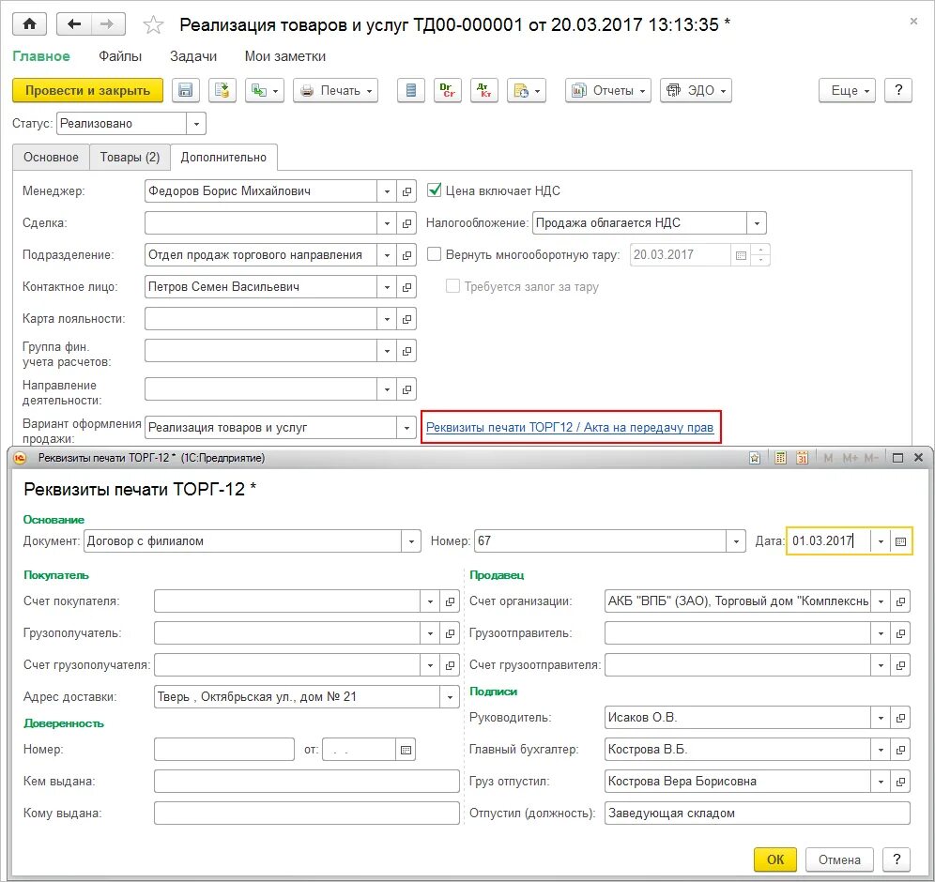
Task: Open Реквизиты печати ТОРГ12 link
Action: click(570, 428)
